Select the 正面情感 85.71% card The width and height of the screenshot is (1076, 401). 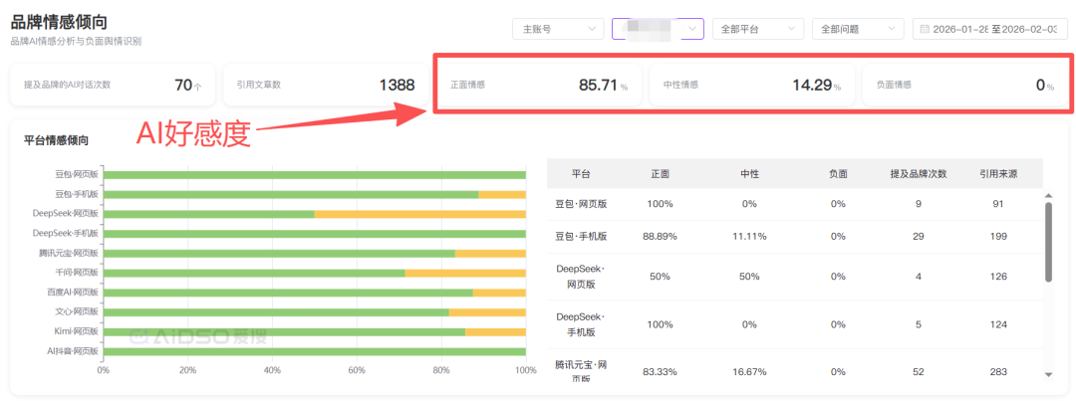pyautogui.click(x=538, y=86)
